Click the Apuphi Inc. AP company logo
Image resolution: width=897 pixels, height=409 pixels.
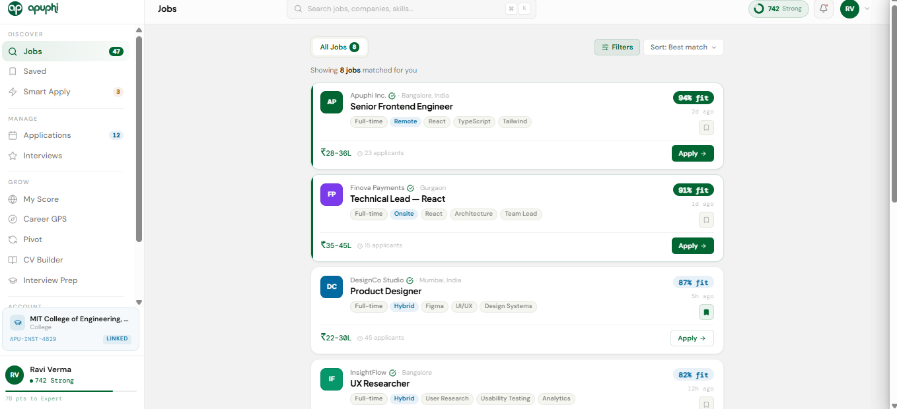(332, 102)
